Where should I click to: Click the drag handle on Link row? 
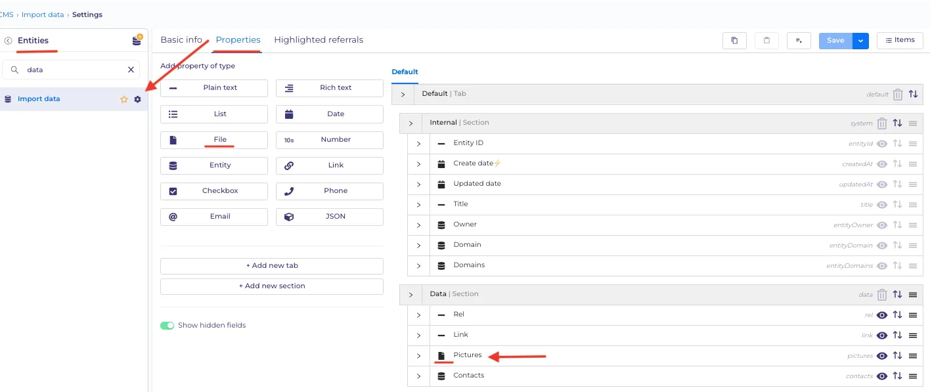(x=913, y=336)
